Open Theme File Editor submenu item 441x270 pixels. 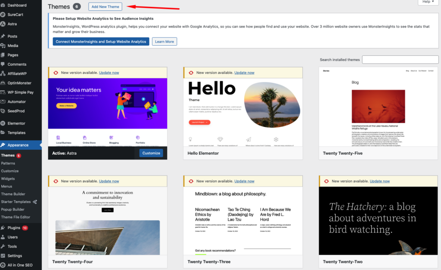[16, 217]
